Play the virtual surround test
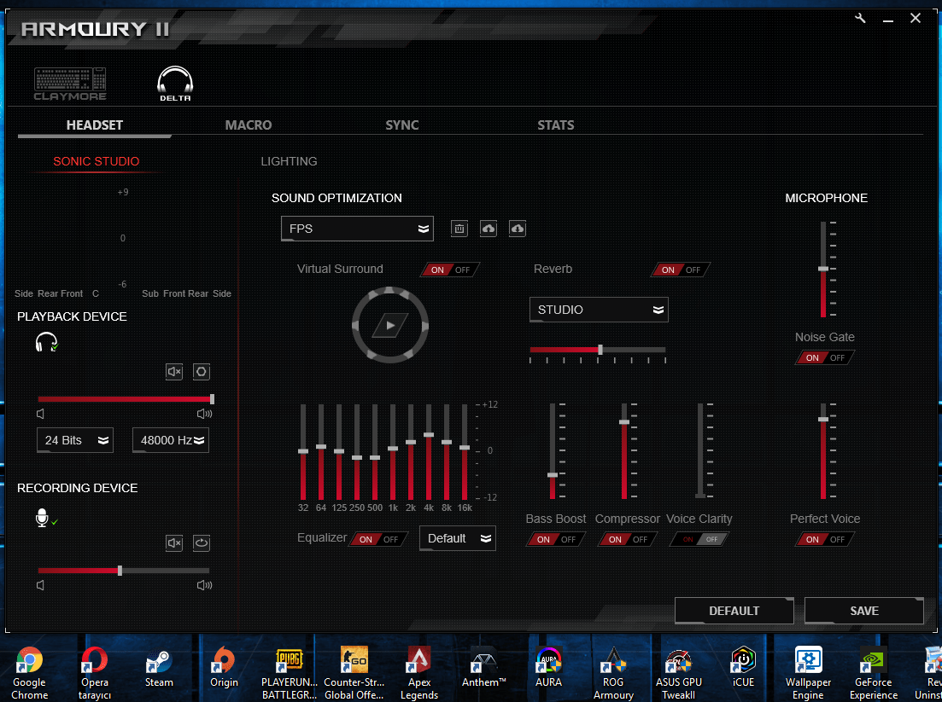The height and width of the screenshot is (702, 942). click(390, 325)
